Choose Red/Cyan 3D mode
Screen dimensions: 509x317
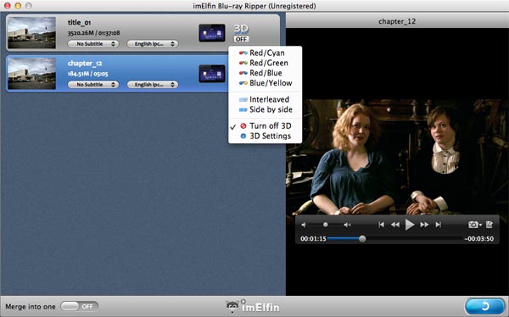pyautogui.click(x=265, y=53)
